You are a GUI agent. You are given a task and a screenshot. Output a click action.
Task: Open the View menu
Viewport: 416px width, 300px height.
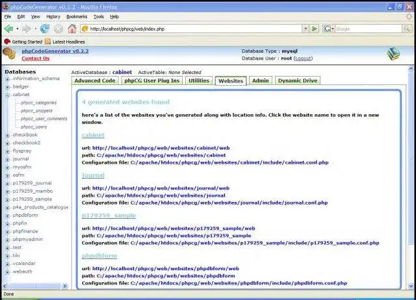36,16
